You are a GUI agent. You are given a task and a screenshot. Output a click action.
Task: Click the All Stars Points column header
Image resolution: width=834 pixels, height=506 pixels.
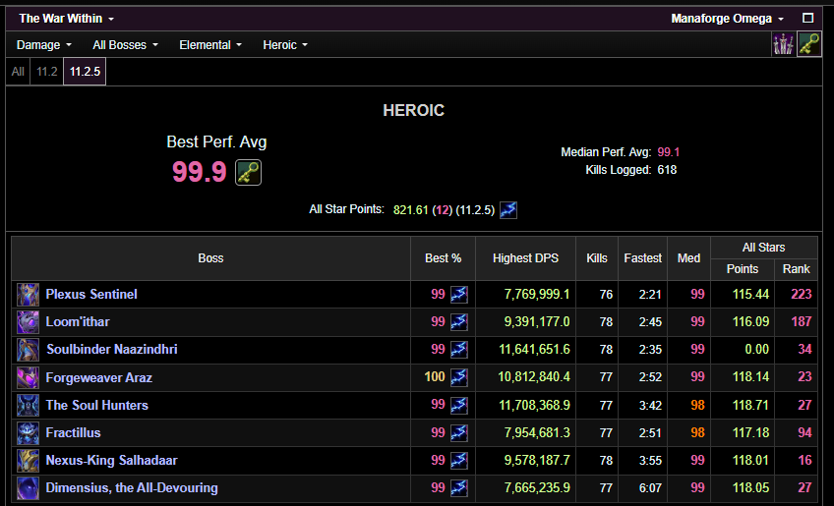point(743,269)
